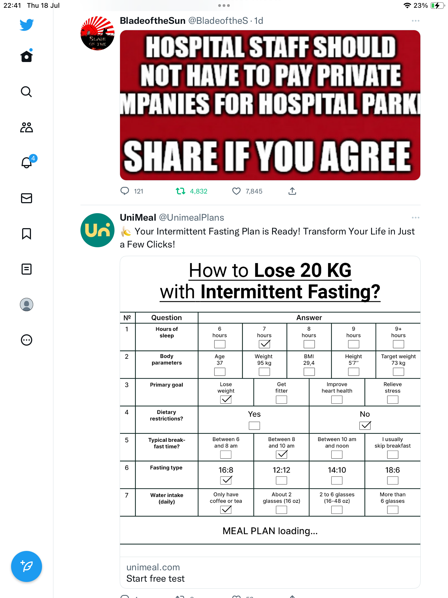The width and height of the screenshot is (448, 598).
Task: Tap the compose new tweet button
Action: coord(27,566)
